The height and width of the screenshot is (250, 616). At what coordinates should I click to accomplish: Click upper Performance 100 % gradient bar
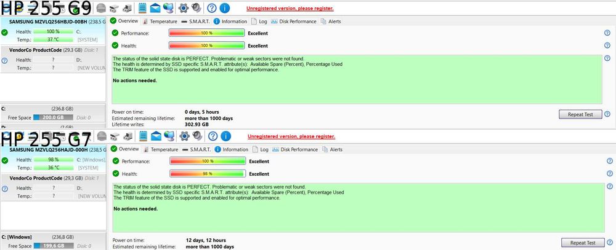click(x=206, y=33)
